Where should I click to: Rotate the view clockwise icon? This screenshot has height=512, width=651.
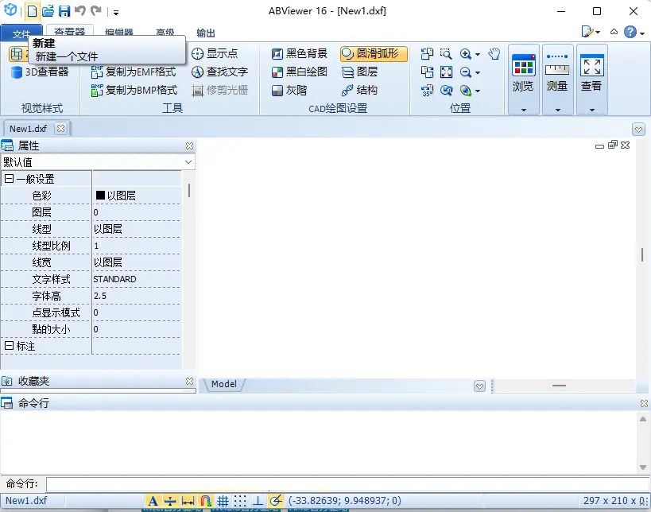tap(427, 72)
